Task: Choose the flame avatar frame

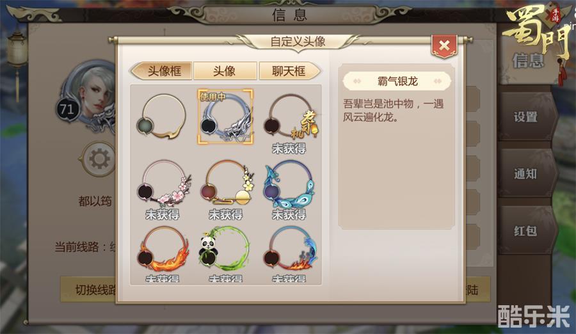Action: click(163, 248)
